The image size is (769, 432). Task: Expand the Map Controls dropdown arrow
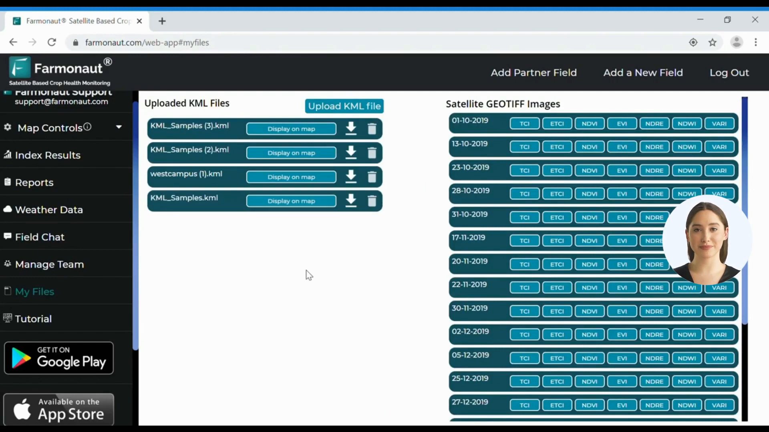119,127
